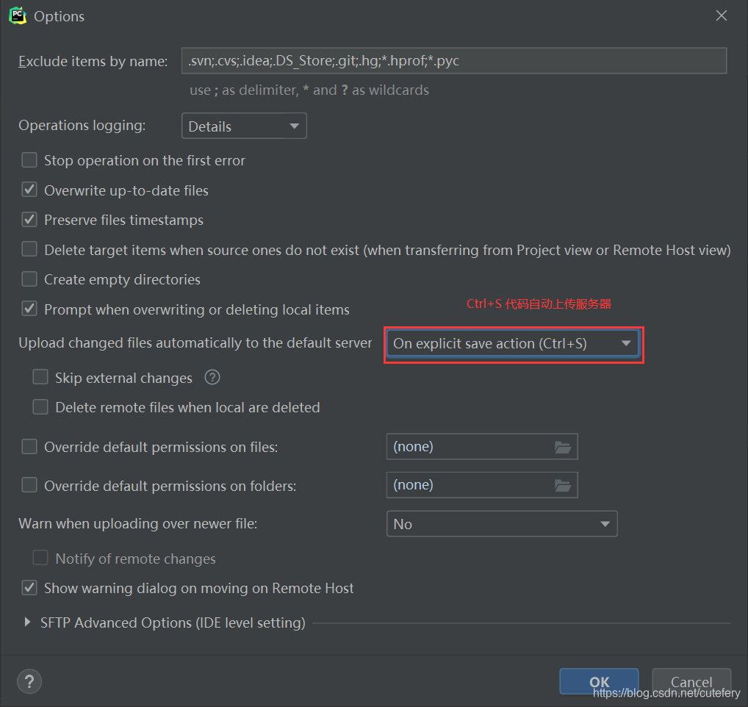Click the OK button
This screenshot has width=748, height=707.
tap(599, 682)
